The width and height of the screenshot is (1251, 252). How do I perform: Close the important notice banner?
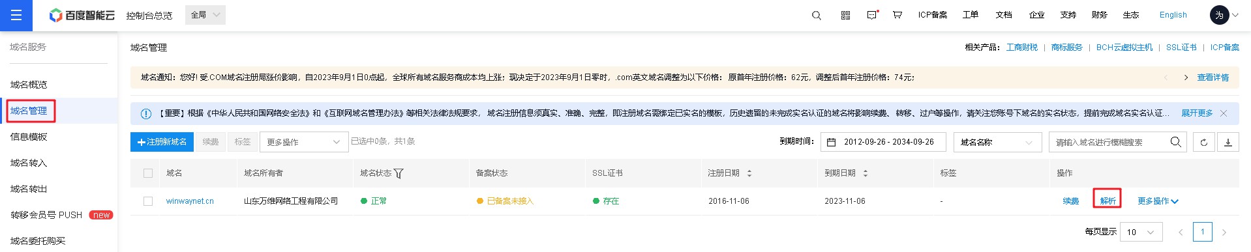(x=1224, y=113)
